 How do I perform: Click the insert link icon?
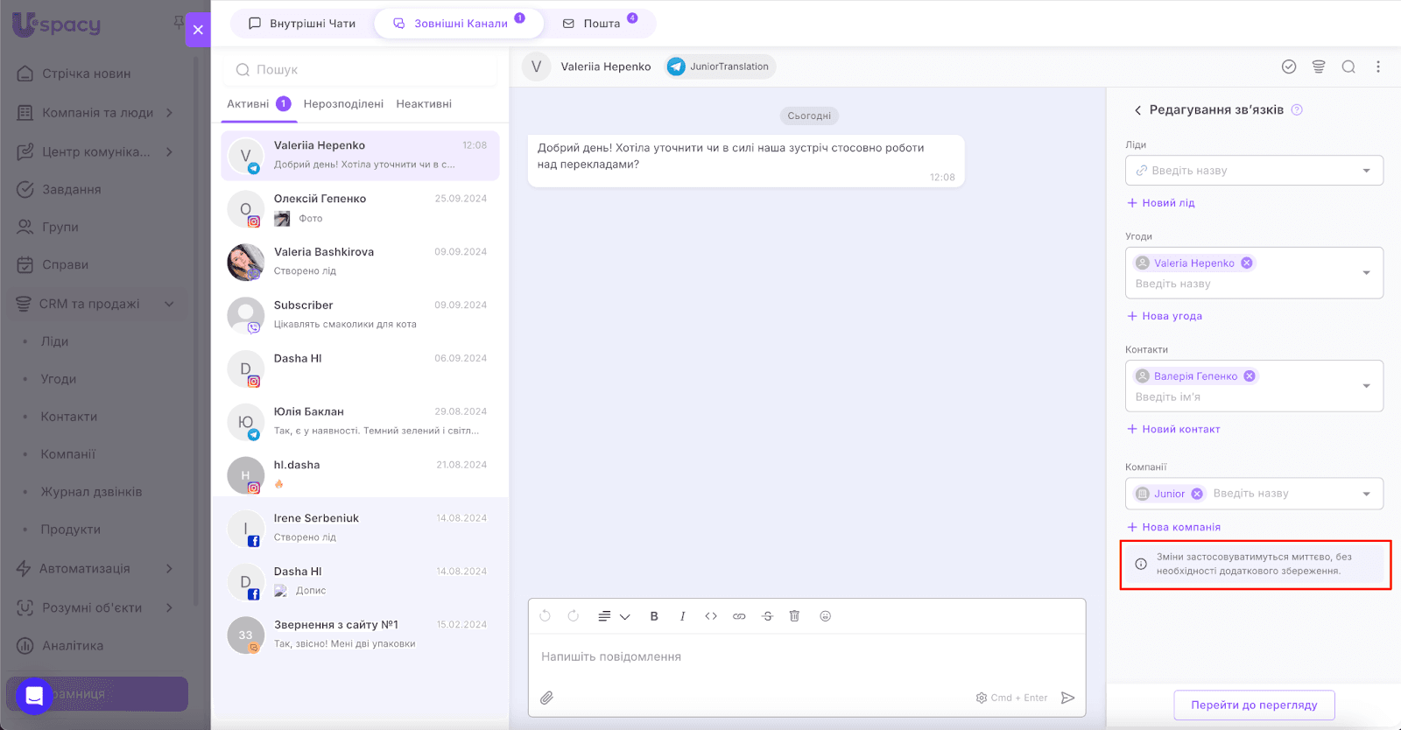click(x=739, y=616)
